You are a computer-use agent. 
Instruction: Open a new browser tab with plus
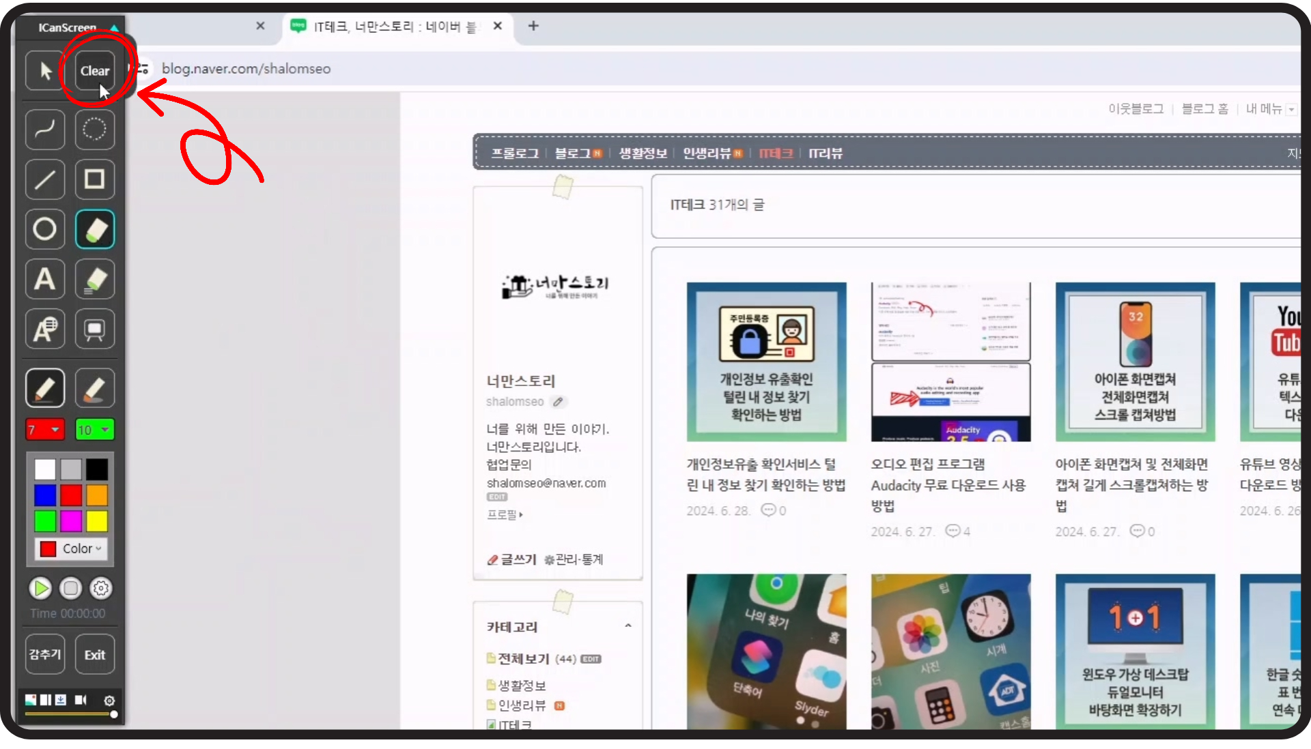pyautogui.click(x=533, y=26)
